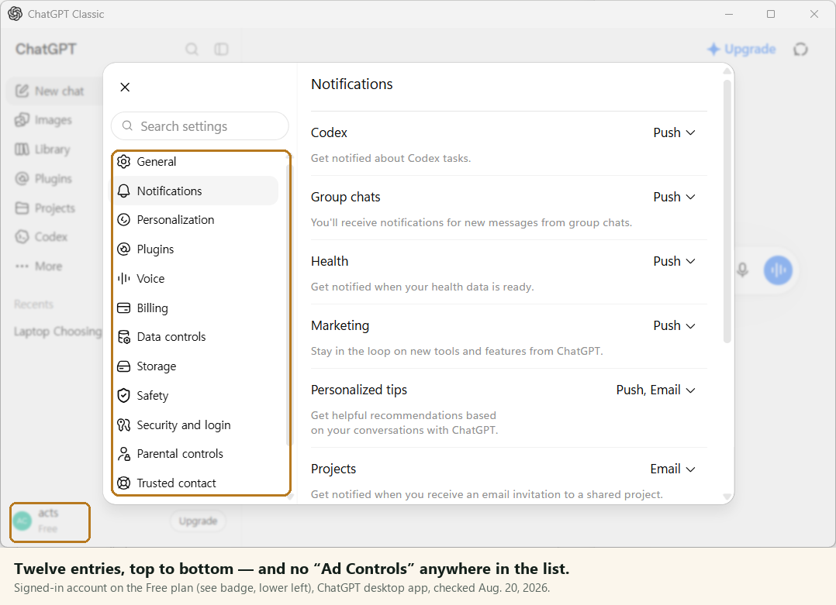This screenshot has height=605, width=836.
Task: Click the Plugins icon in settings list
Action: click(x=124, y=249)
